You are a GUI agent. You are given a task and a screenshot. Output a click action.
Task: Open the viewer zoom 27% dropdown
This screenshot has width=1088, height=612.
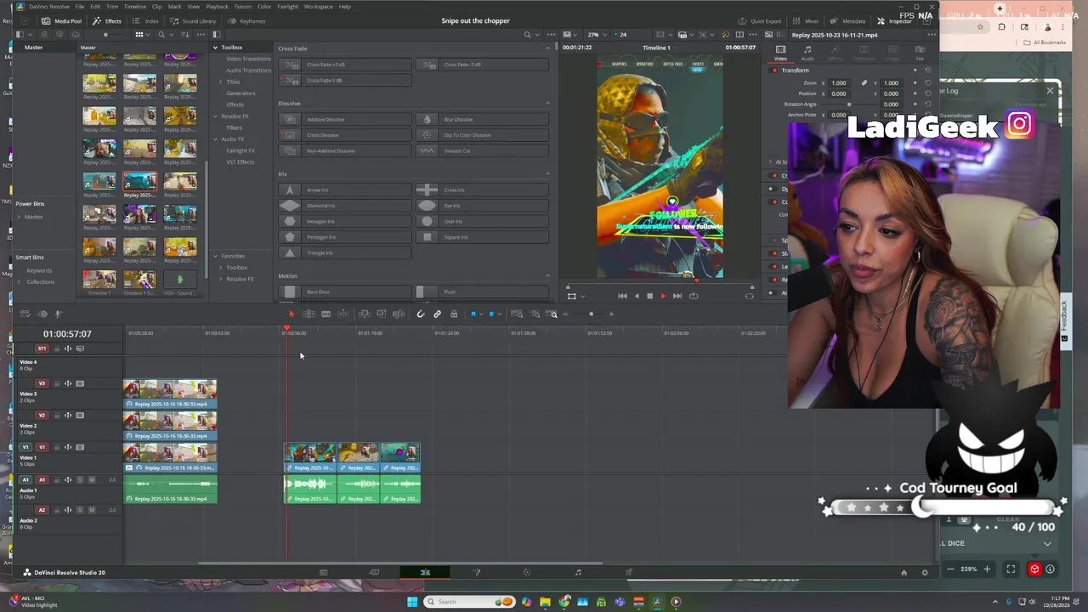click(x=596, y=35)
